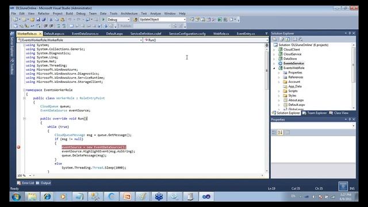
Task: Collapse the EventsWebRole project node
Action: click(x=274, y=68)
